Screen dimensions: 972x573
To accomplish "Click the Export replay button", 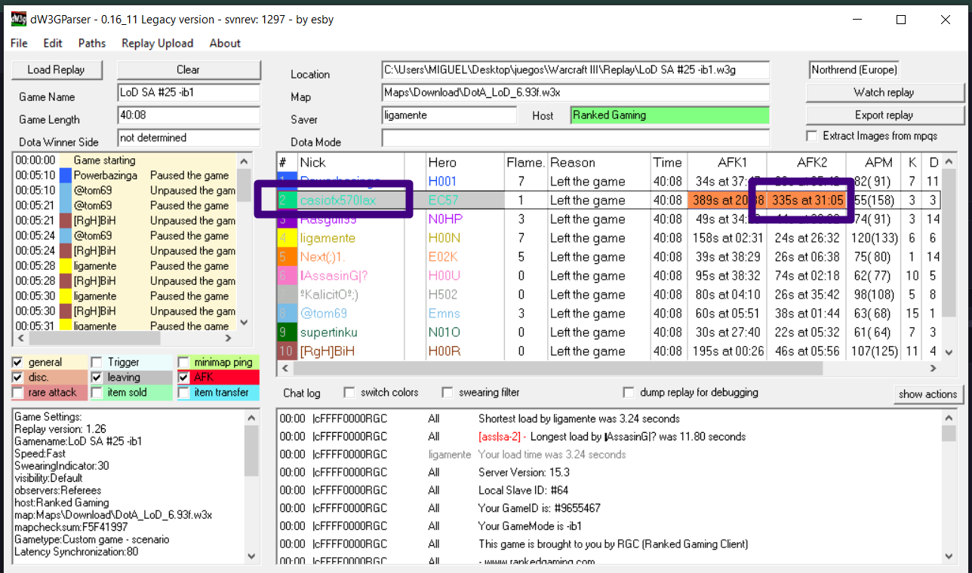I will (884, 115).
